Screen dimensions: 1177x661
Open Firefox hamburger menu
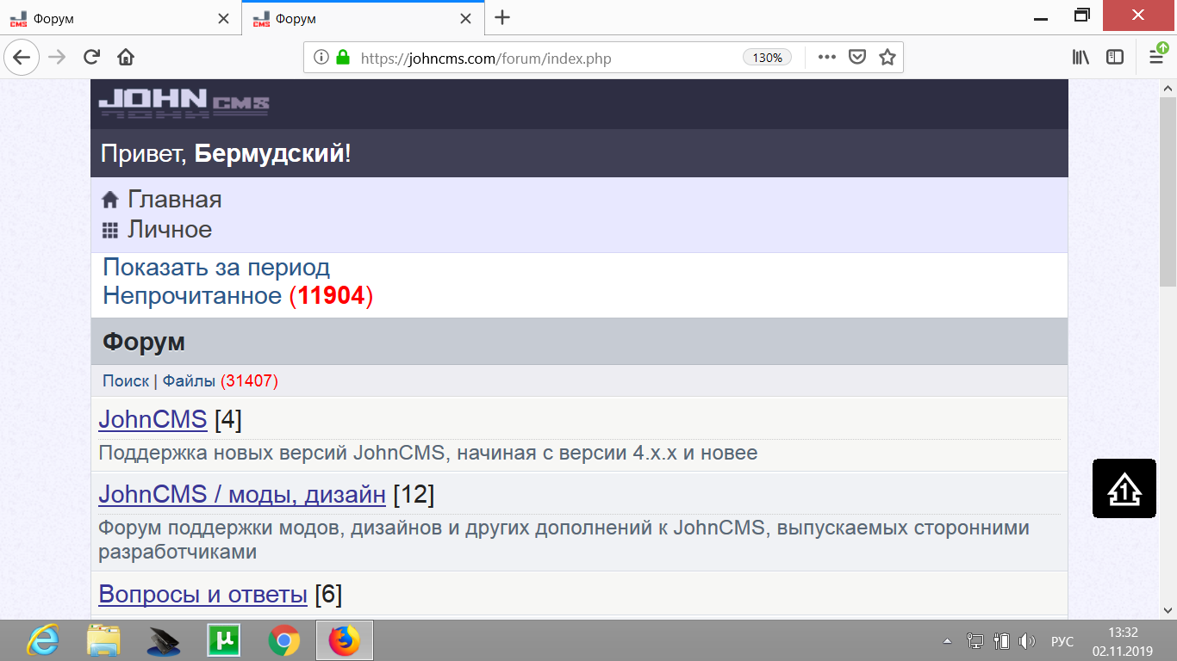point(1156,58)
